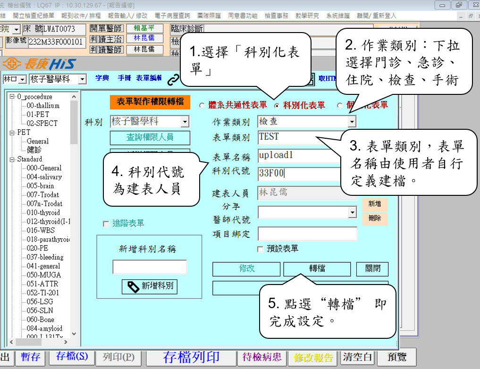The width and height of the screenshot is (480, 369).
Task: Enable the 進階表單 checkbox
Action: point(106,224)
